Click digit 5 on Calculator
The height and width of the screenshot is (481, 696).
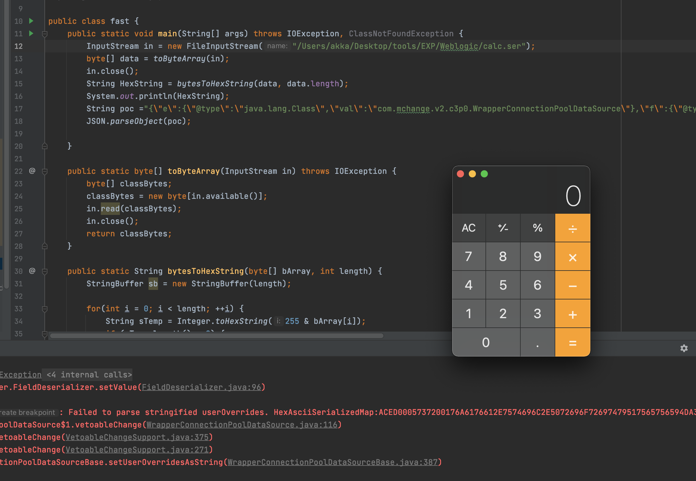[503, 285]
